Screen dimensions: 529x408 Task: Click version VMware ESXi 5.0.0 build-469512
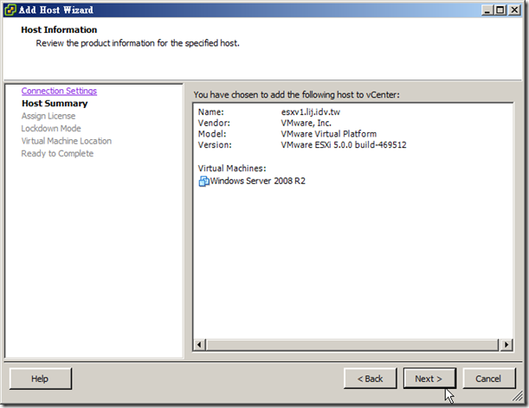click(x=344, y=145)
